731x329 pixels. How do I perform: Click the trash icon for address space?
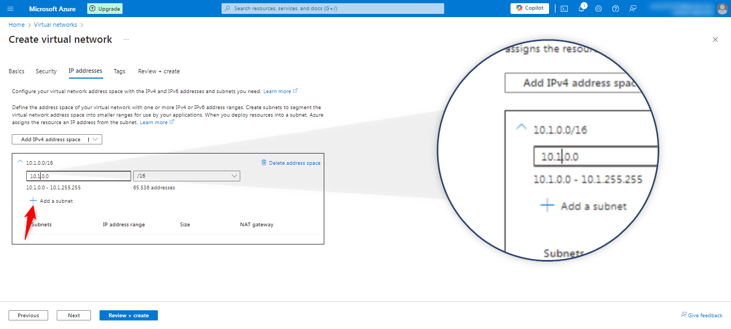coord(264,163)
